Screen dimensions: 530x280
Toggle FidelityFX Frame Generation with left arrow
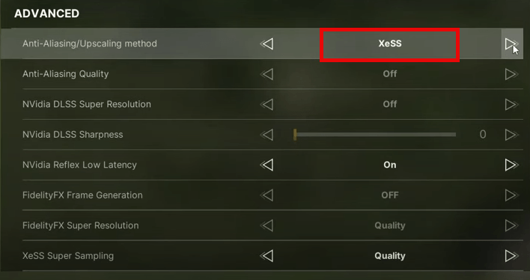coord(267,195)
